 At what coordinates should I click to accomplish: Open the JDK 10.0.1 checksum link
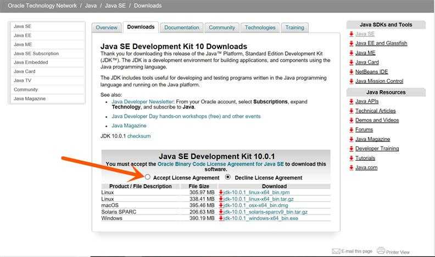point(139,136)
